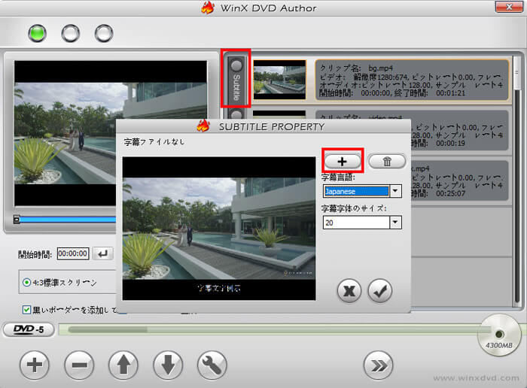Click the green first step indicator light

(x=37, y=33)
